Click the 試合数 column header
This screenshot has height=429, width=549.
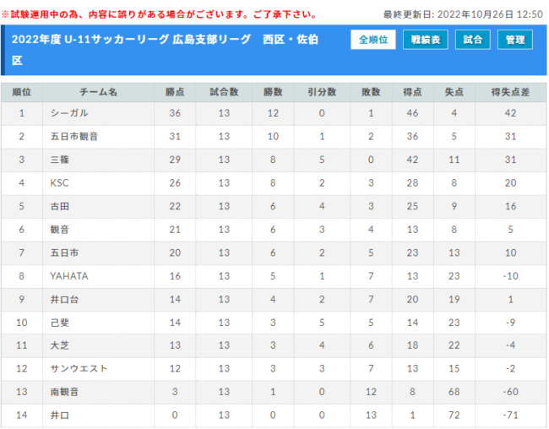point(224,92)
